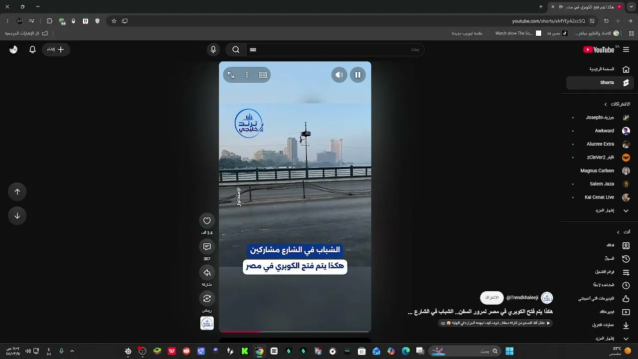Screen dimensions: 638x359
Task: Go to the next Short with down arrow
Action: coord(17,215)
